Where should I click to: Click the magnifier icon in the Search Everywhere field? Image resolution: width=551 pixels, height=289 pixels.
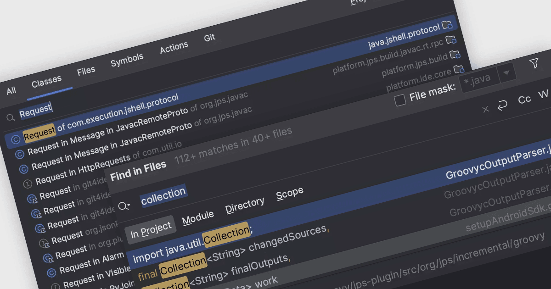pyautogui.click(x=10, y=118)
